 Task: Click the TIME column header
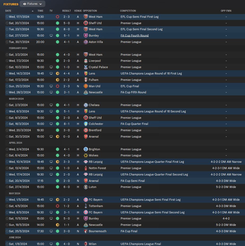coord(40,11)
